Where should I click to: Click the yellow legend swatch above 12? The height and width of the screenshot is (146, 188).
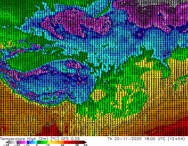coord(48,142)
